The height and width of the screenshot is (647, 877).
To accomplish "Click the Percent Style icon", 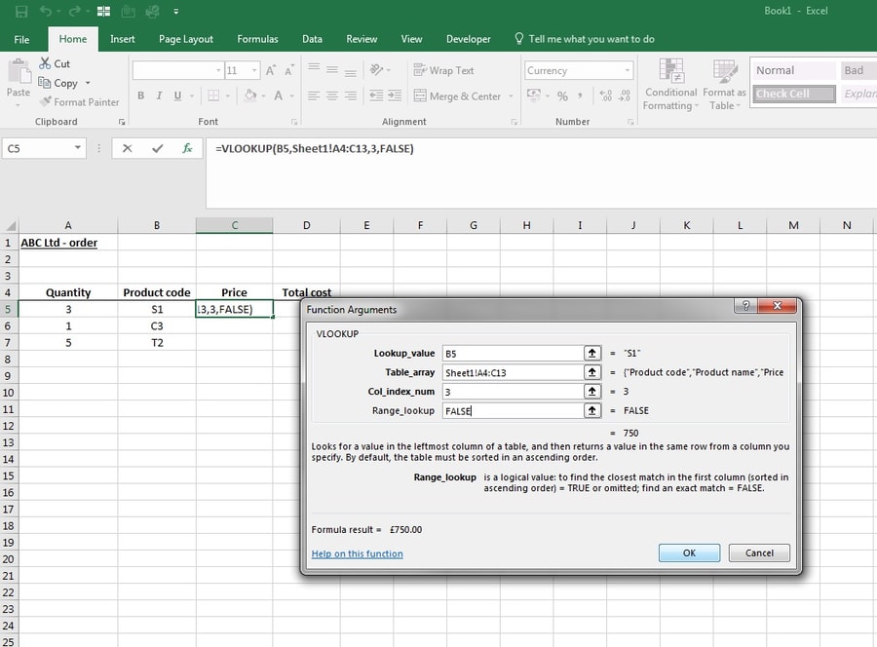I will pos(562,95).
